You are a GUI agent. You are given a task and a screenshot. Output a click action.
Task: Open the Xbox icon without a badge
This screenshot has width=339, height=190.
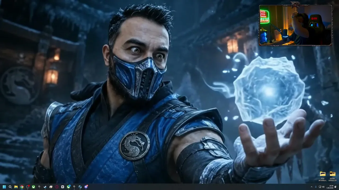pyautogui.click(x=33, y=187)
